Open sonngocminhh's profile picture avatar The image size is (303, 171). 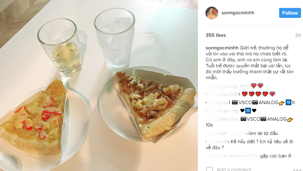(x=212, y=13)
